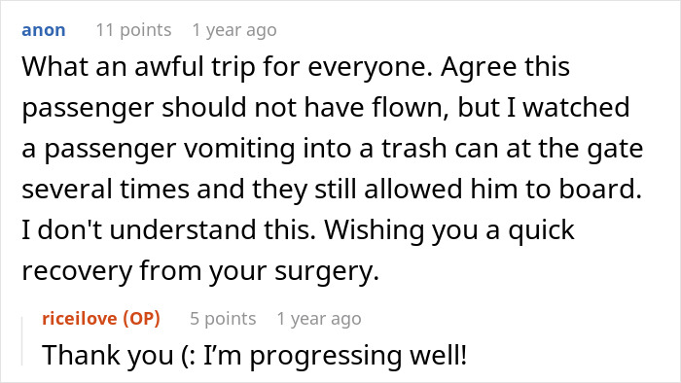Collapse the reply thread using the vertical line
Viewport: 681px width, 383px height.
(22, 341)
